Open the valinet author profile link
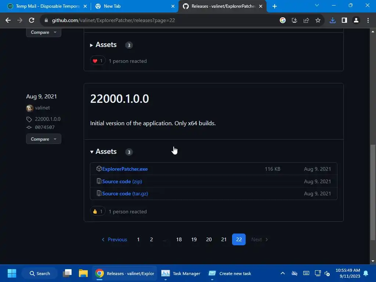376x282 pixels. (x=43, y=108)
